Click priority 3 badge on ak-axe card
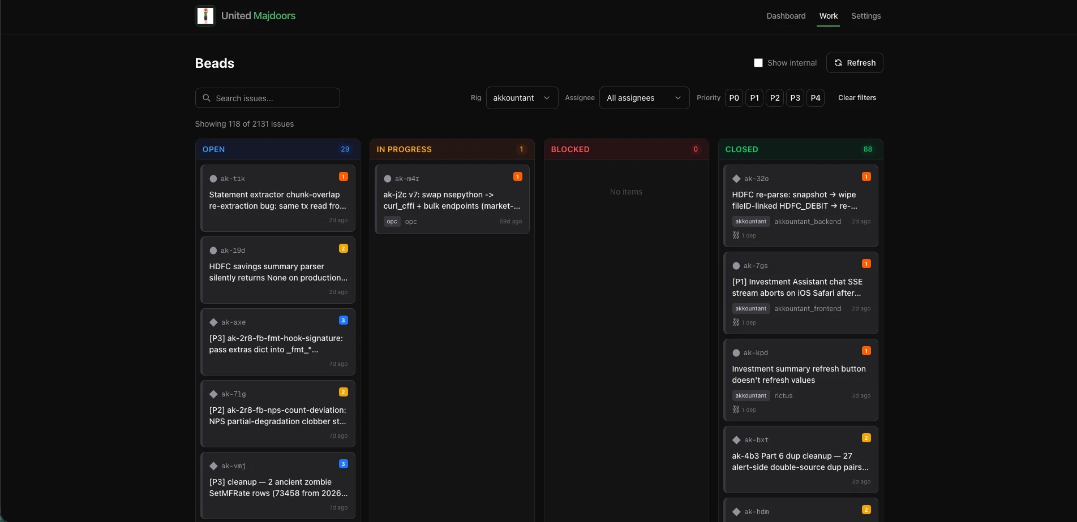Viewport: 1077px width, 522px height. [x=344, y=320]
